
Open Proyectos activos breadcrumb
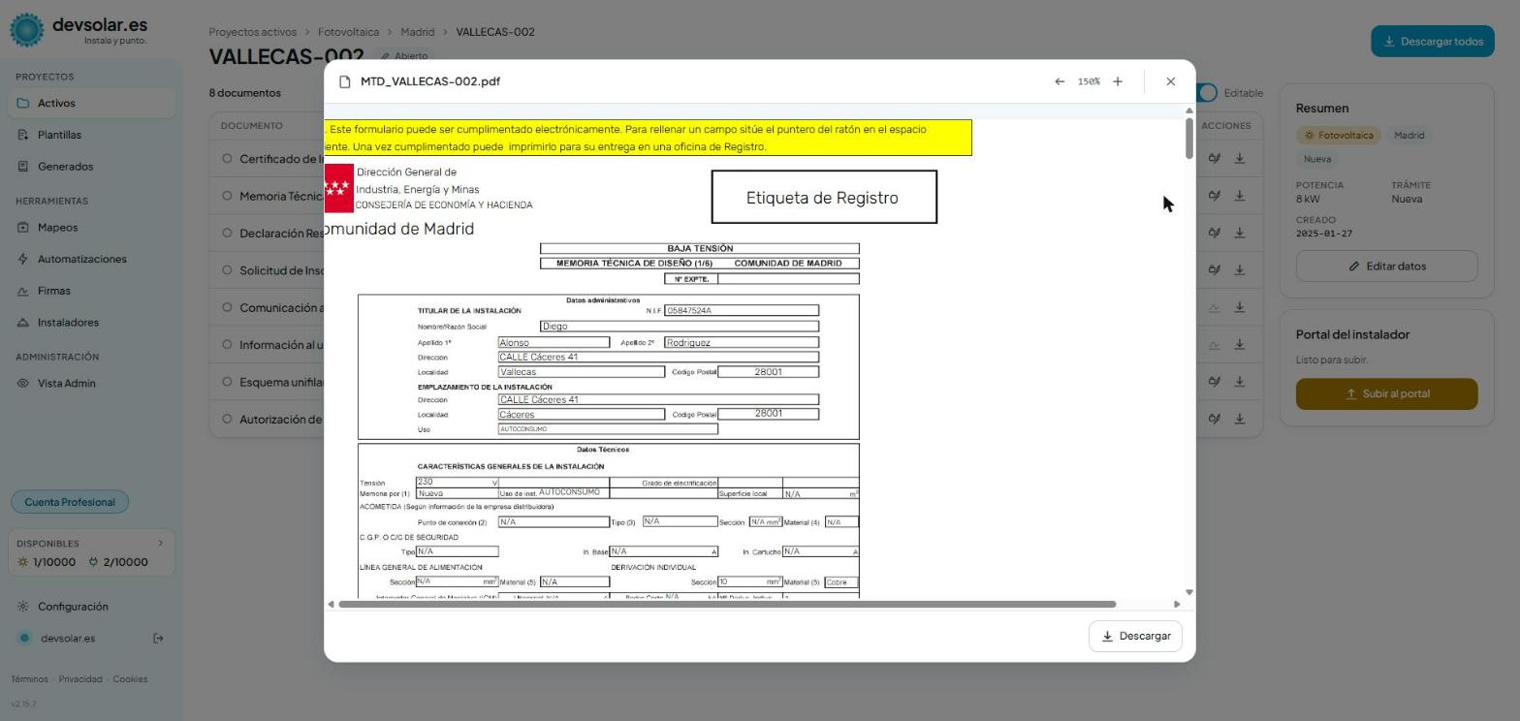tap(253, 32)
